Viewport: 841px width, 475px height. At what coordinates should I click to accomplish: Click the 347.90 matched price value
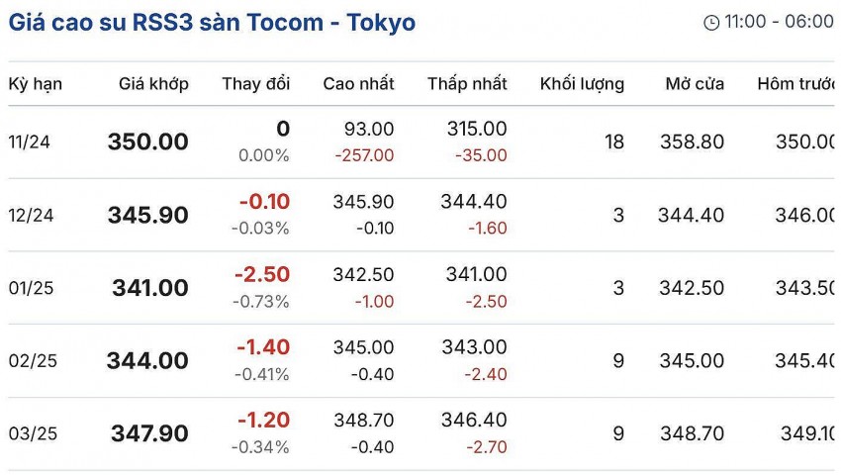tap(150, 434)
